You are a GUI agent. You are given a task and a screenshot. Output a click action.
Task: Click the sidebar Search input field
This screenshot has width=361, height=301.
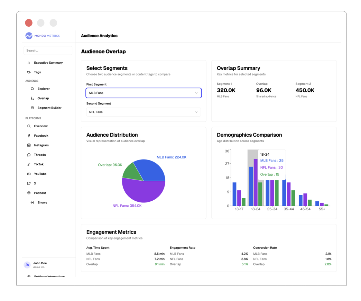tap(48, 51)
